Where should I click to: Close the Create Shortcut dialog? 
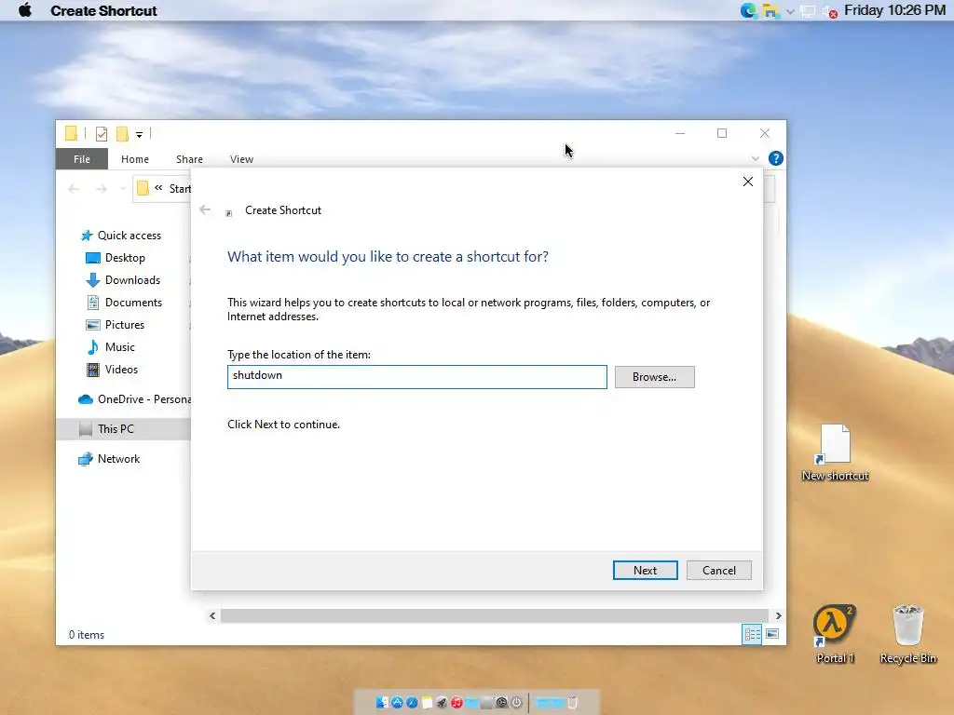(748, 182)
